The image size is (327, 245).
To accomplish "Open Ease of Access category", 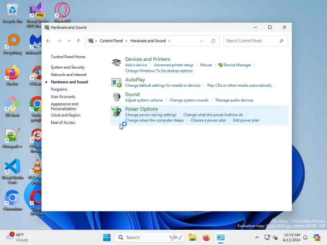I will point(63,122).
